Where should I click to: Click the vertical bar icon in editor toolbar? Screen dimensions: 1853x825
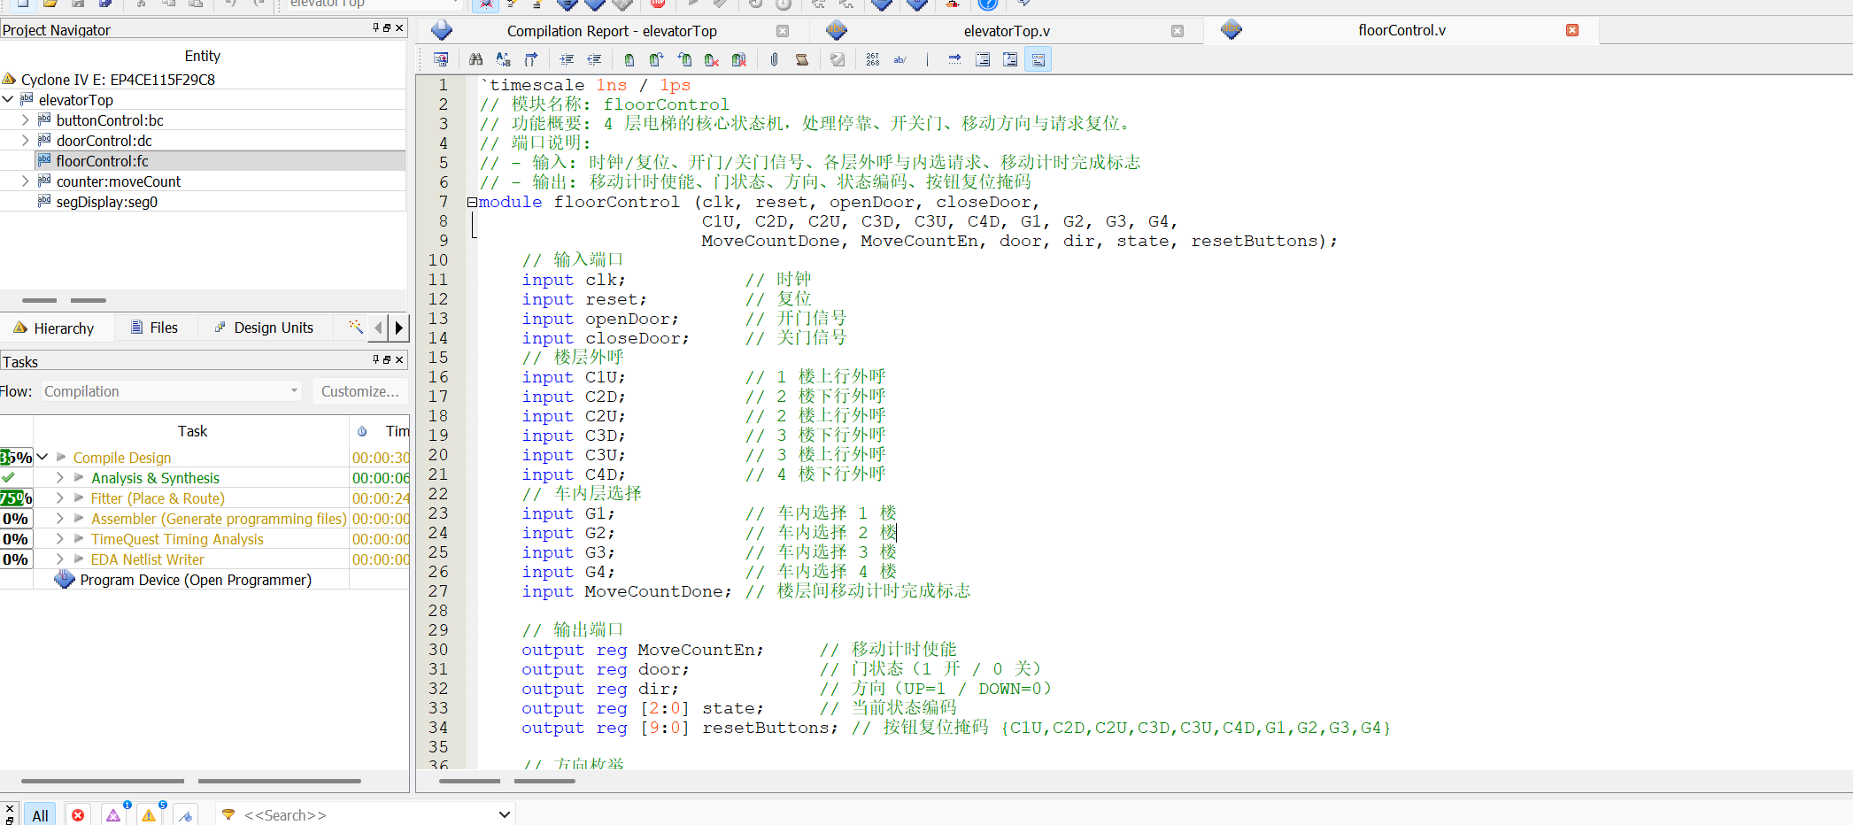(x=927, y=59)
